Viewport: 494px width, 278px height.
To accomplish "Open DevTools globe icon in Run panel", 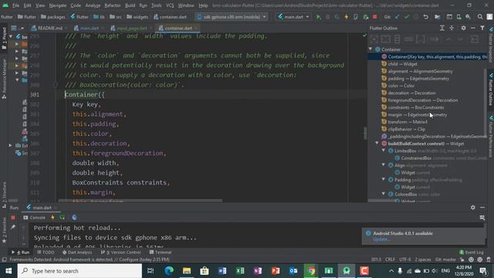I will pos(74,218).
